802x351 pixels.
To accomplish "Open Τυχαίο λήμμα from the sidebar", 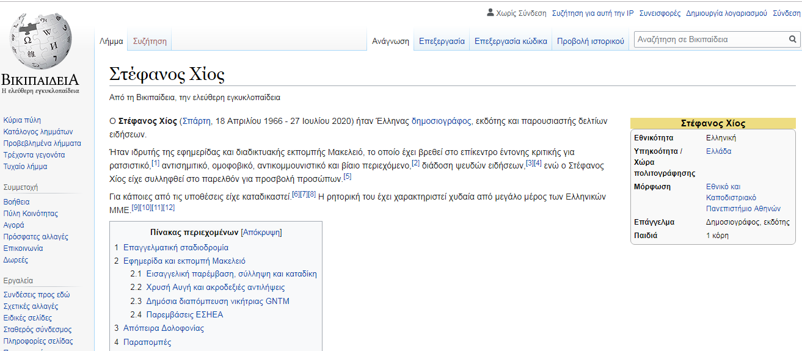I will tap(25, 167).
